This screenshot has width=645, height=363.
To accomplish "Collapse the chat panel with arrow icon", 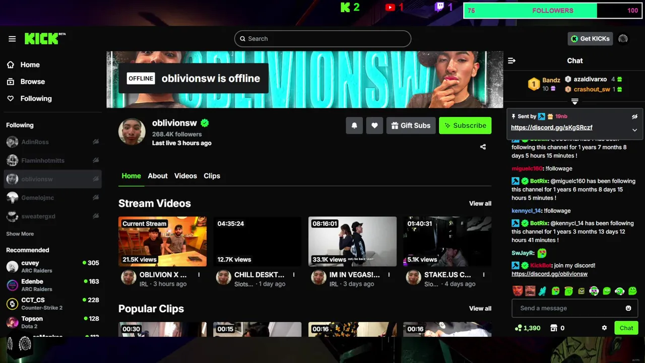I will pos(512,60).
